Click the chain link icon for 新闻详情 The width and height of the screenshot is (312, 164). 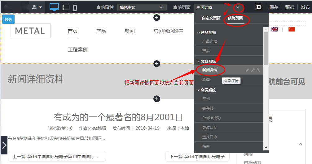pyautogui.click(x=259, y=70)
